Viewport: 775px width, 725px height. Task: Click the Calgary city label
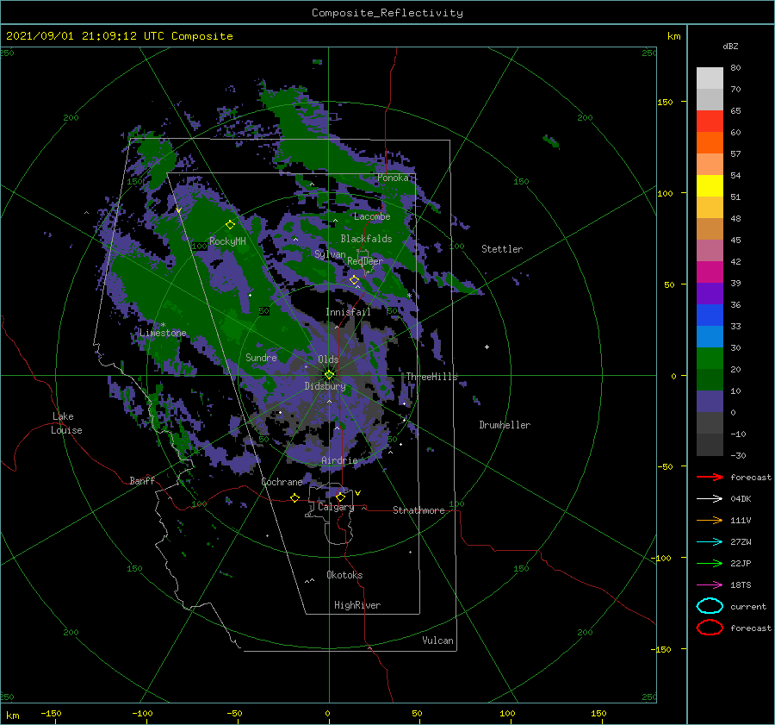pos(336,507)
